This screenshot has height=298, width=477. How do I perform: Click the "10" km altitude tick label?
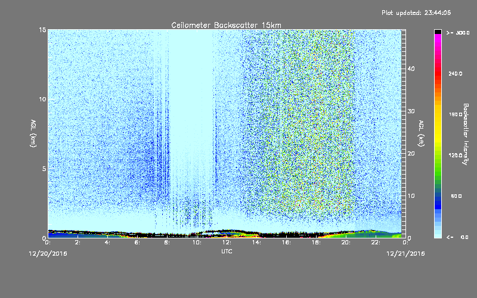42,100
